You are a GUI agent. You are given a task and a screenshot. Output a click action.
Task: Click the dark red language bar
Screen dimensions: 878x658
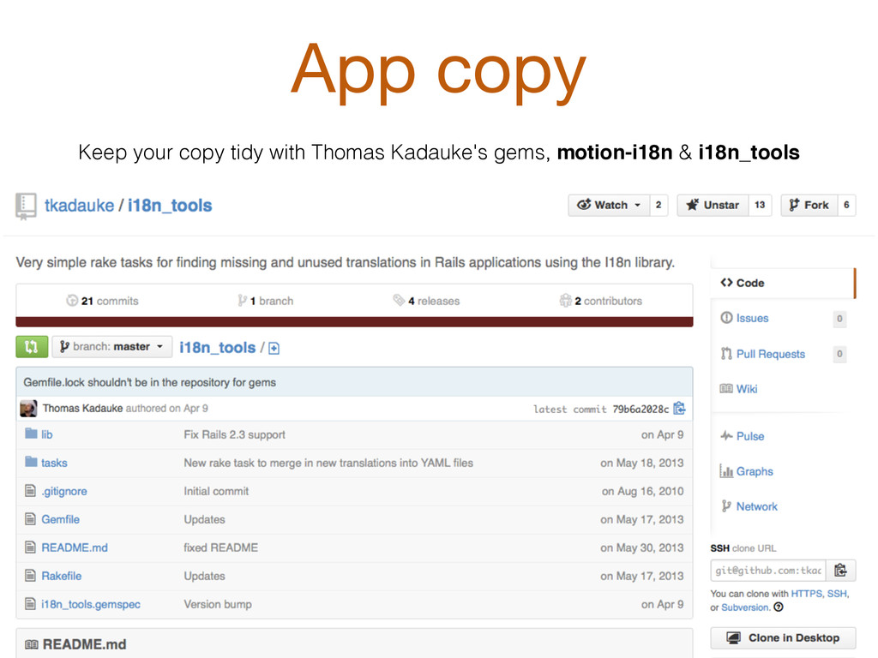[354, 322]
